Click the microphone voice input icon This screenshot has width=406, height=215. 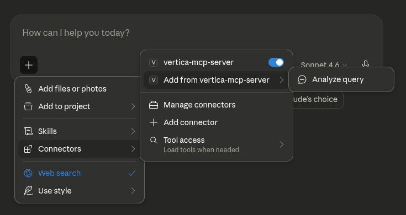pos(366,64)
